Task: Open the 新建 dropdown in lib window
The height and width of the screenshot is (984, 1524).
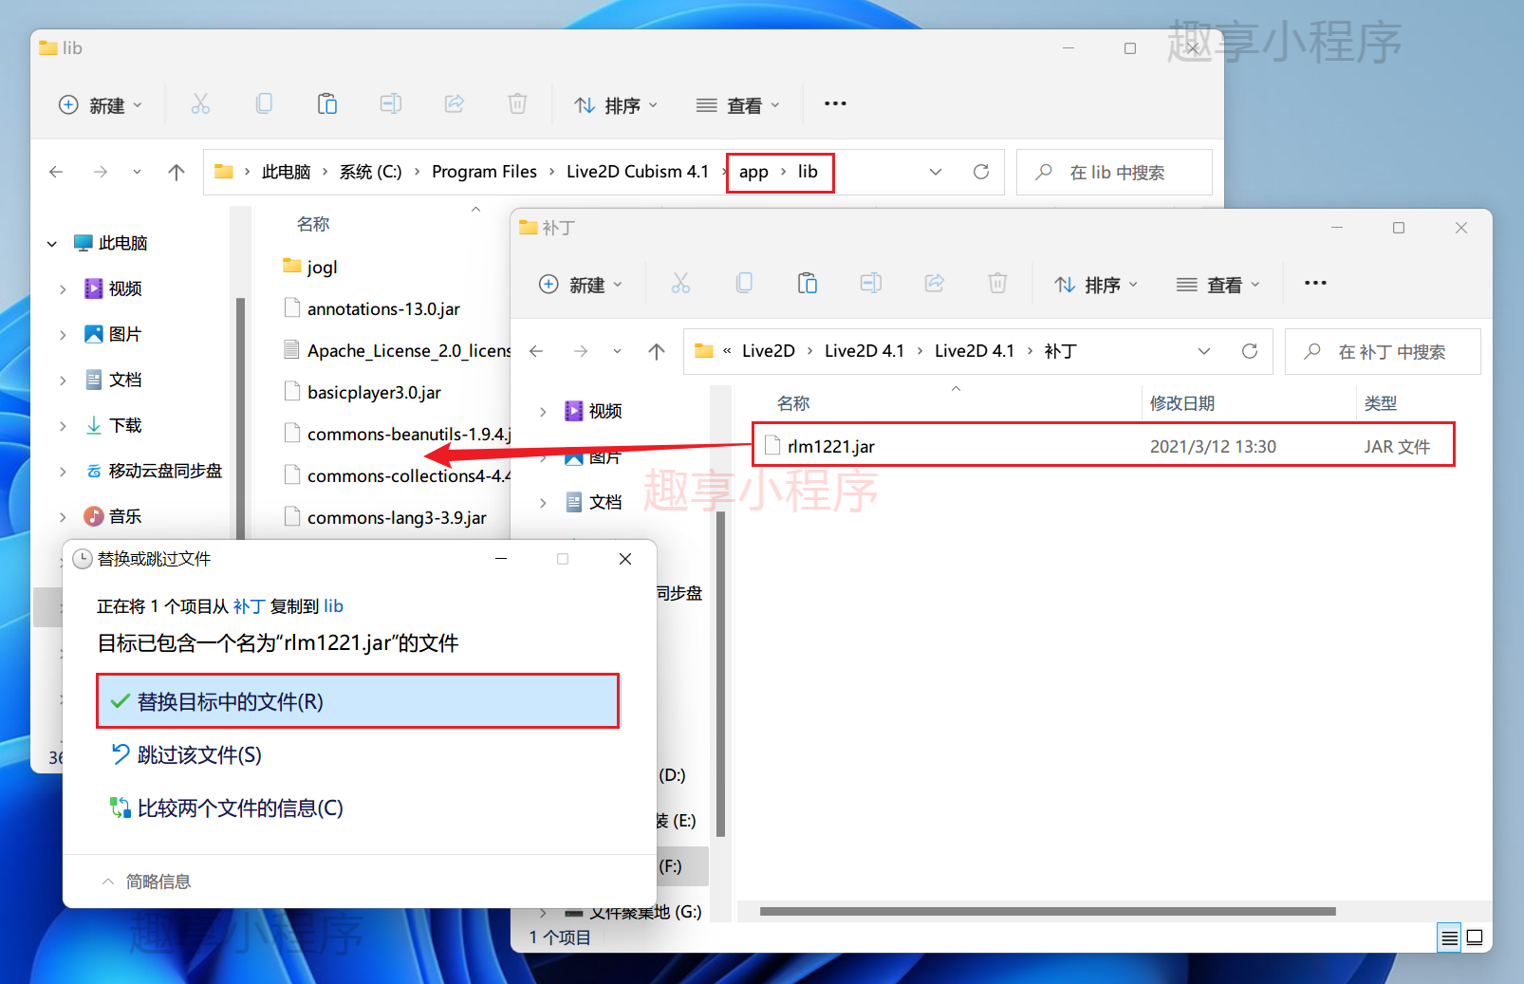Action: pos(102,105)
